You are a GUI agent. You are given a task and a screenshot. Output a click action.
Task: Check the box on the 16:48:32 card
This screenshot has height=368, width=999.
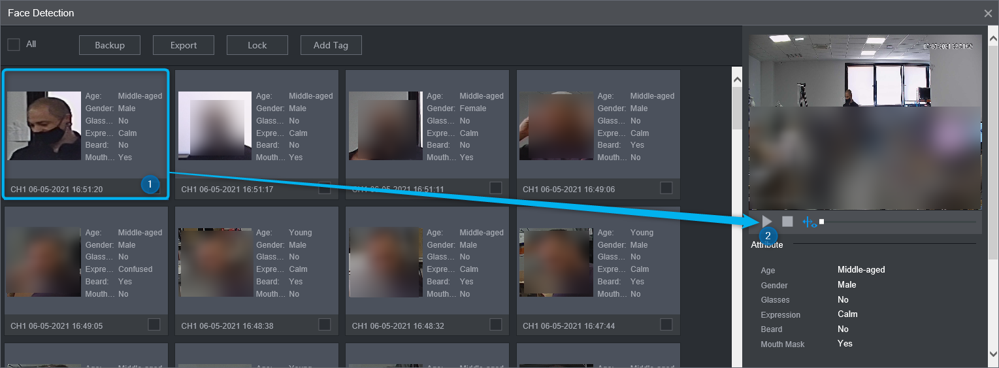tap(496, 325)
